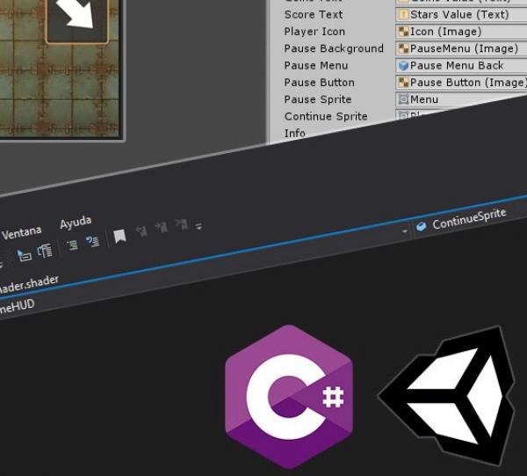527x476 pixels.
Task: Click the text icon in Stars Value field
Action: pos(403,15)
